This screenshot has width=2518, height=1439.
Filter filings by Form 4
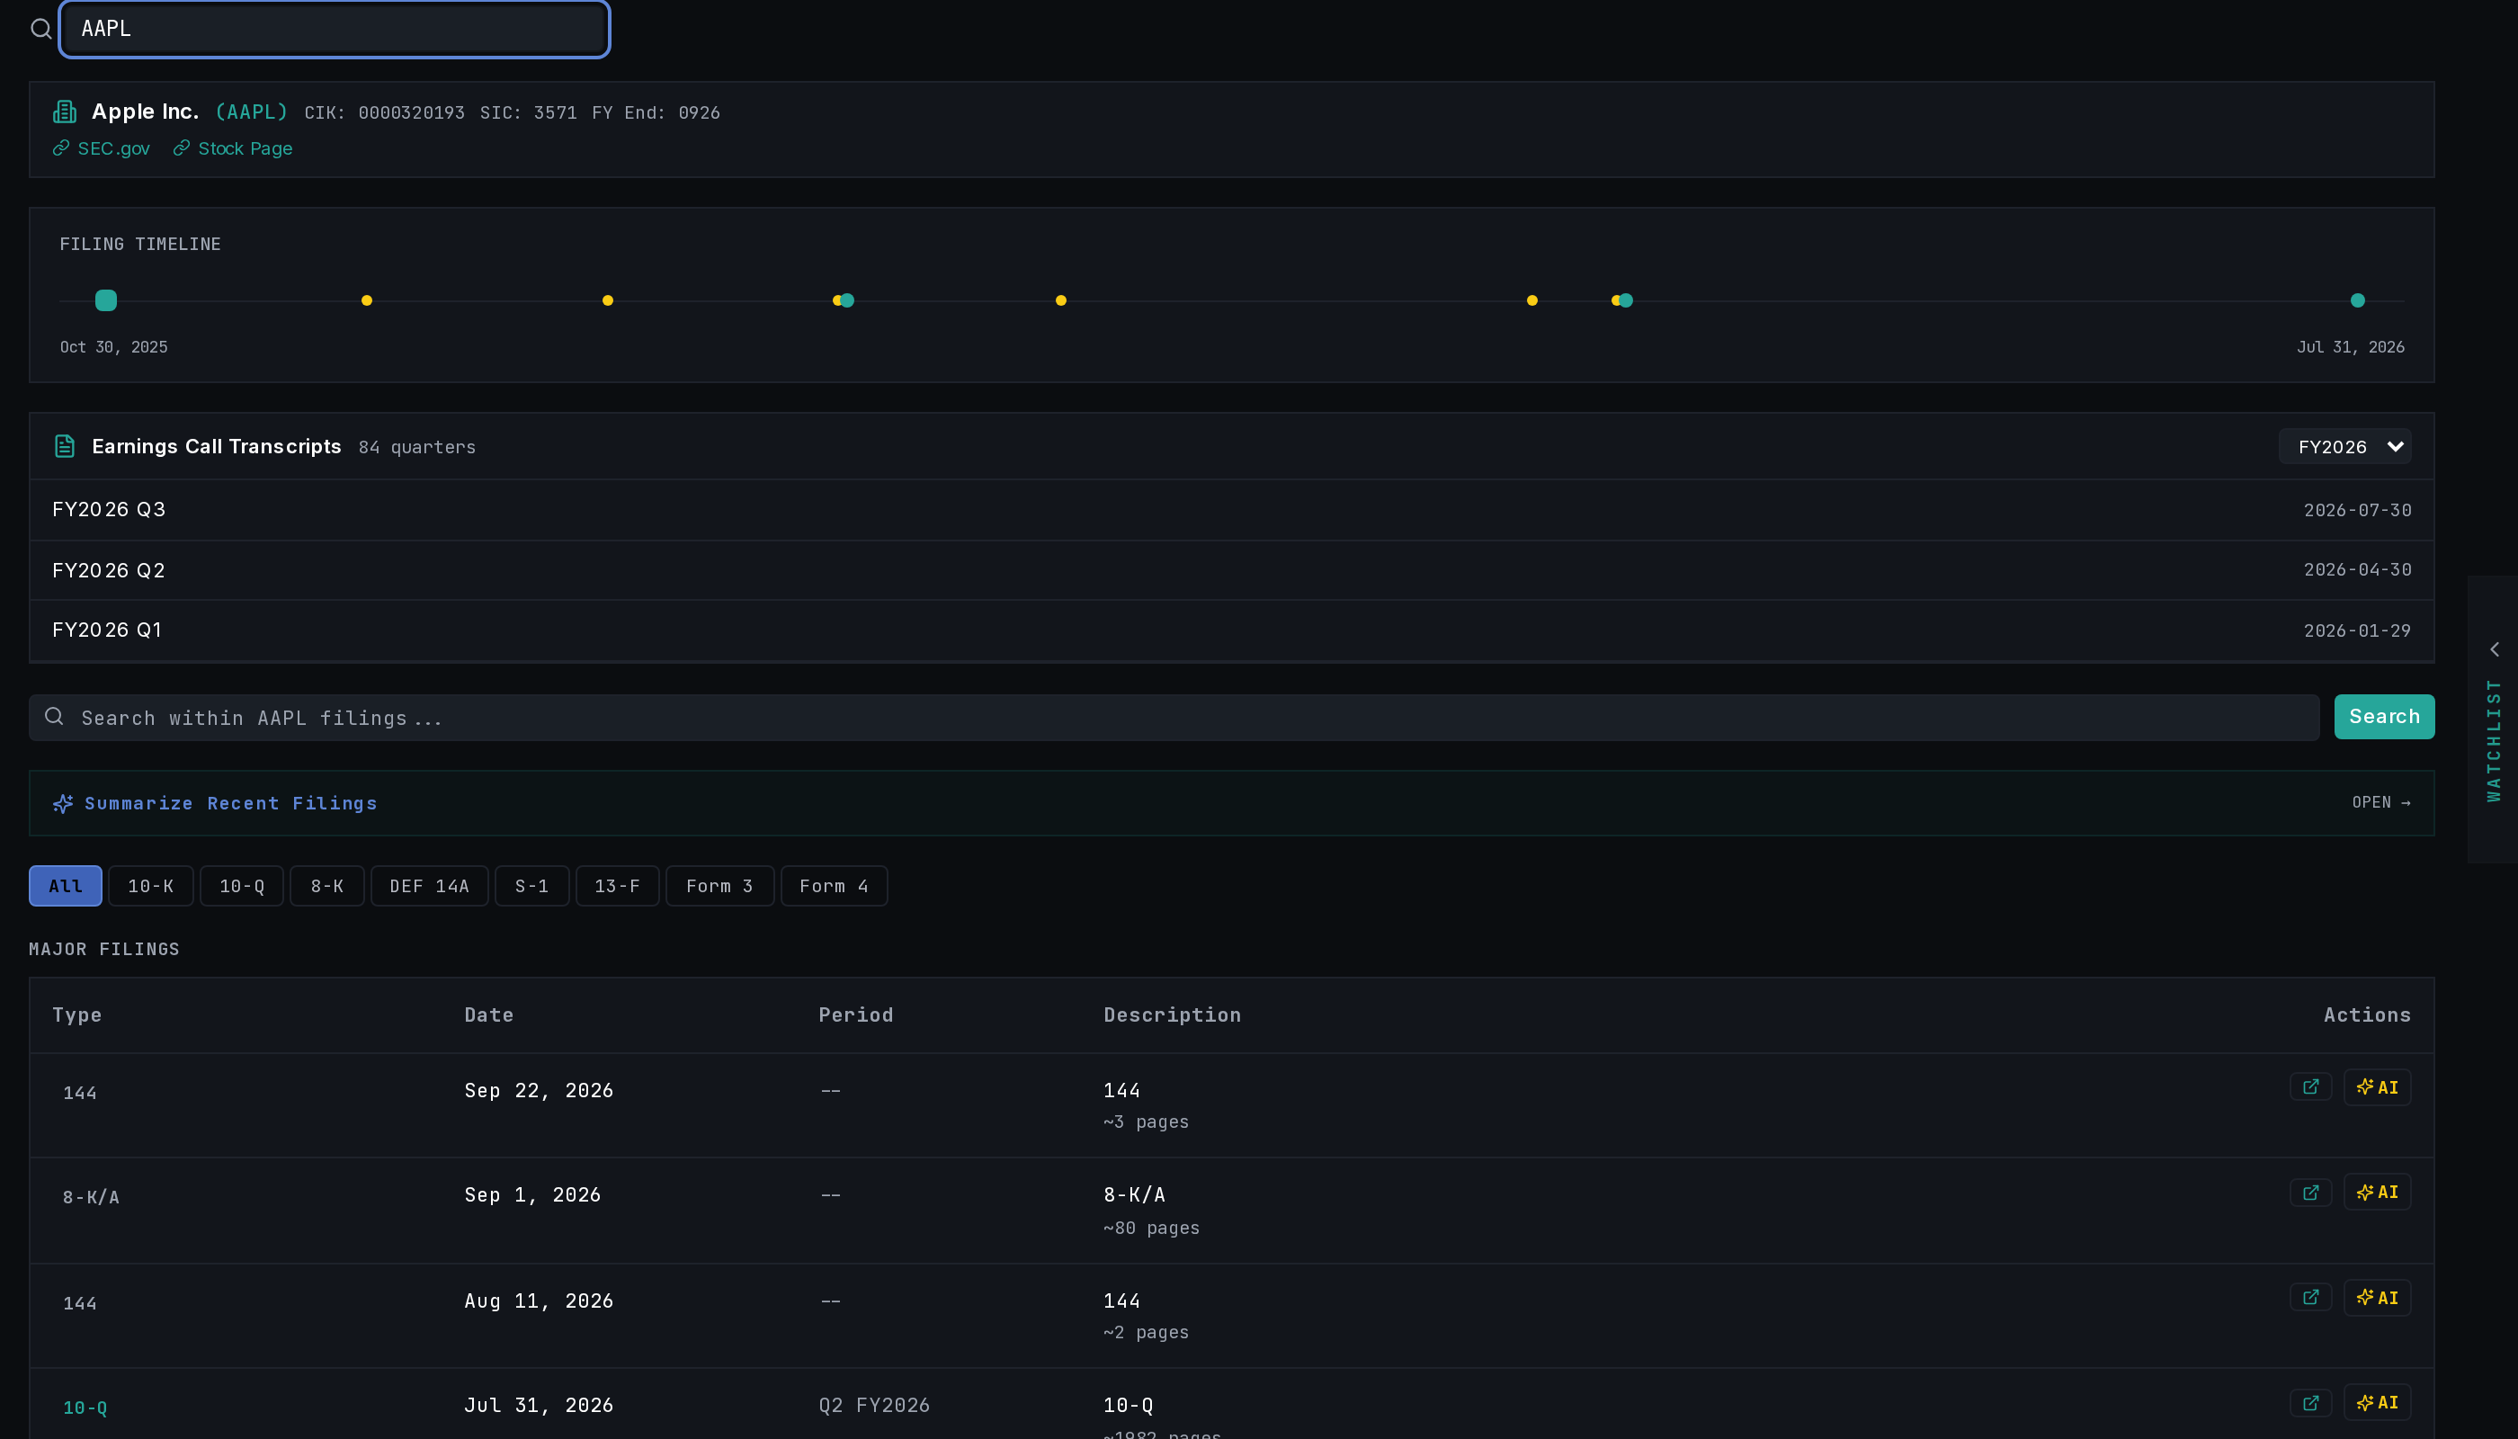pos(834,887)
